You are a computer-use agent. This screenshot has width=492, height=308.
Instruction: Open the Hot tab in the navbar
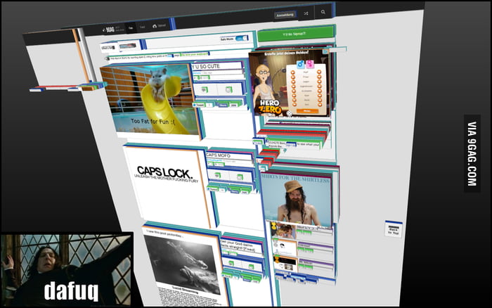[x=131, y=28]
